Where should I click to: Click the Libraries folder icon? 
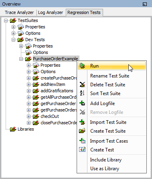(x=13, y=129)
